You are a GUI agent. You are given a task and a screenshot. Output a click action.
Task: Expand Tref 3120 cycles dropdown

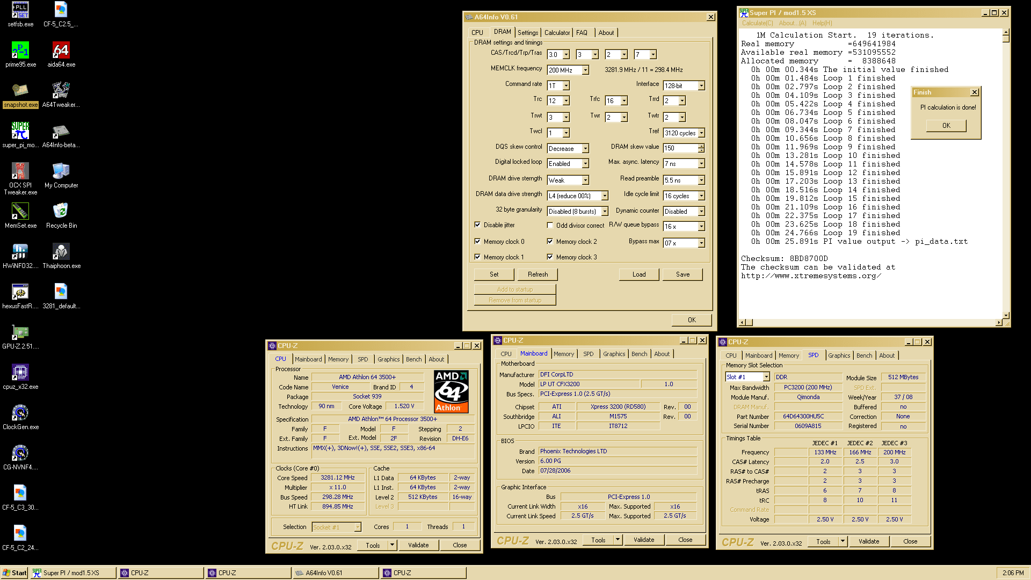pyautogui.click(x=701, y=133)
